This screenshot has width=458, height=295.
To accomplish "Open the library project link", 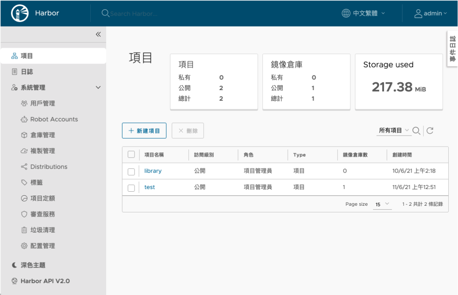I will point(153,171).
